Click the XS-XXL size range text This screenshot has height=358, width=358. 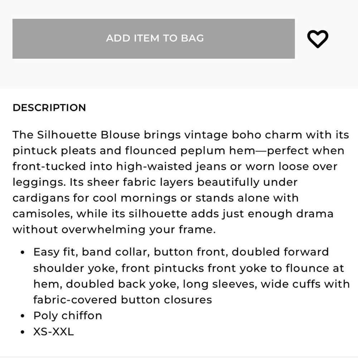(53, 331)
